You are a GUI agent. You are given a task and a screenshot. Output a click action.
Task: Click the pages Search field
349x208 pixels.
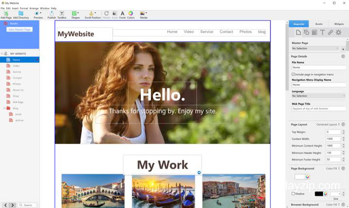point(27,205)
